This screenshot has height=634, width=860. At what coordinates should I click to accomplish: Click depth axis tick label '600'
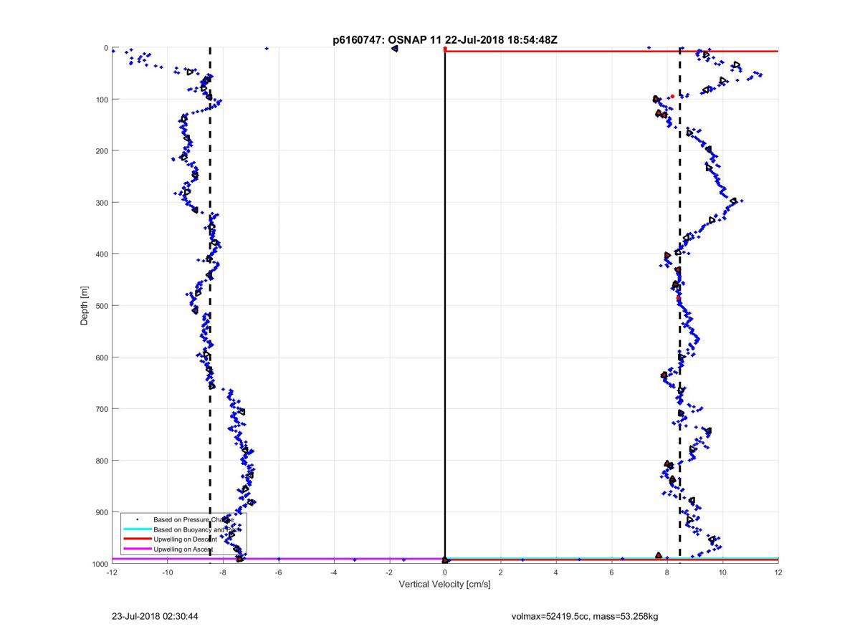pyautogui.click(x=102, y=357)
